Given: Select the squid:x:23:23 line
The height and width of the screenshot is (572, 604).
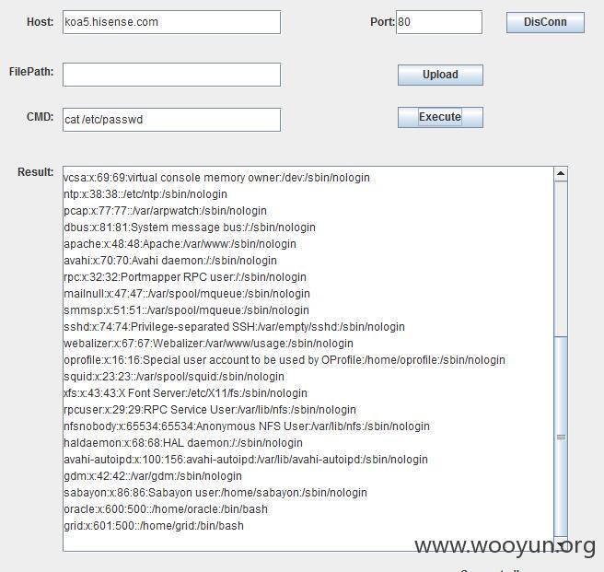Looking at the screenshot, I should point(174,377).
